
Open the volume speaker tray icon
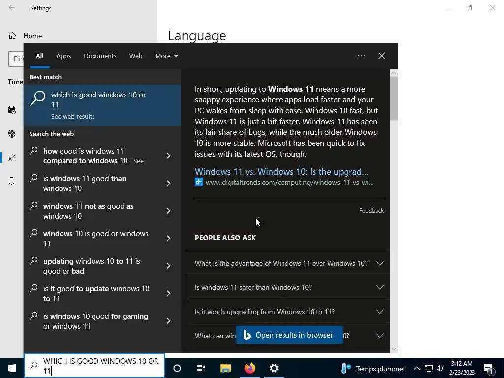440,368
